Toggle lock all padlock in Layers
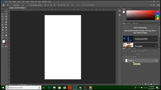The width and height of the screenshot is (161, 90). pyautogui.click(x=136, y=57)
